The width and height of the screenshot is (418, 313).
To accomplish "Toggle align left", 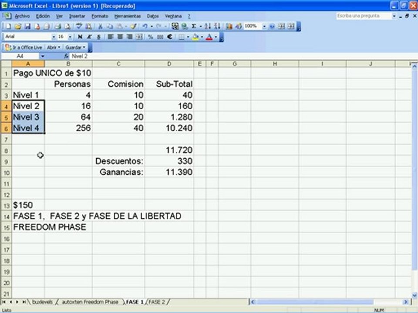I will coord(110,37).
